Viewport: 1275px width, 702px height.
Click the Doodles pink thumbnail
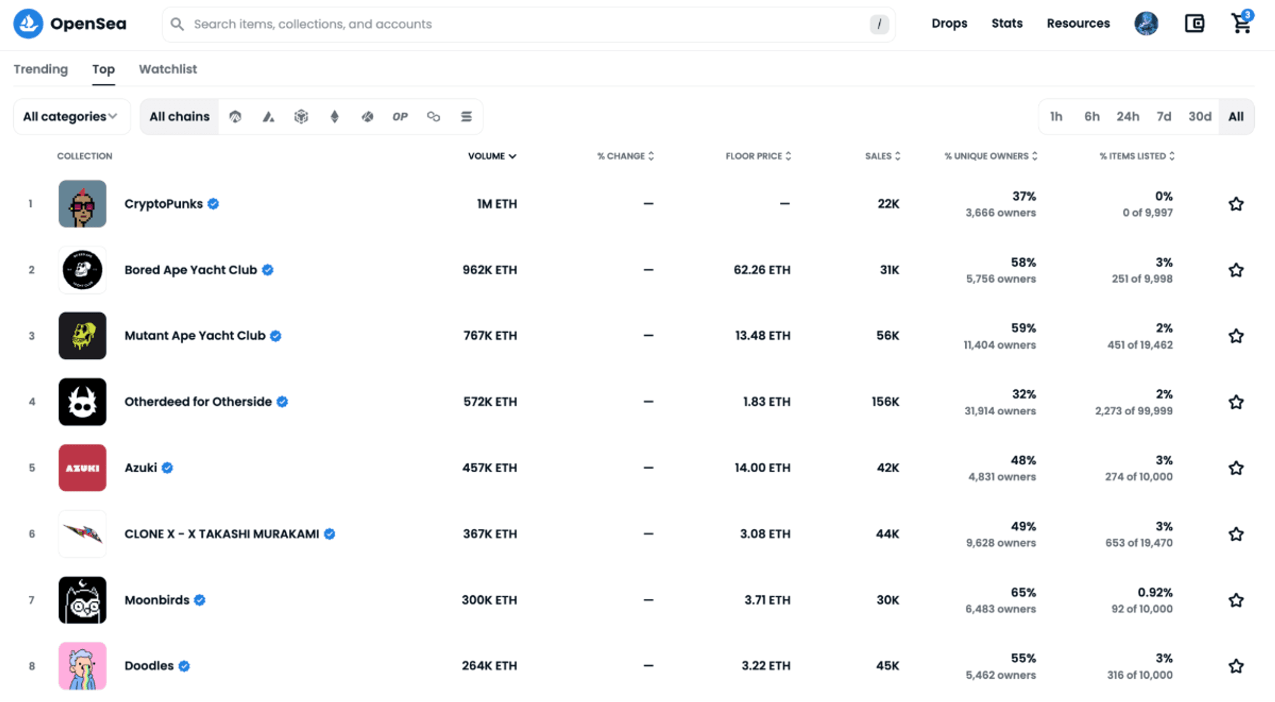point(82,666)
